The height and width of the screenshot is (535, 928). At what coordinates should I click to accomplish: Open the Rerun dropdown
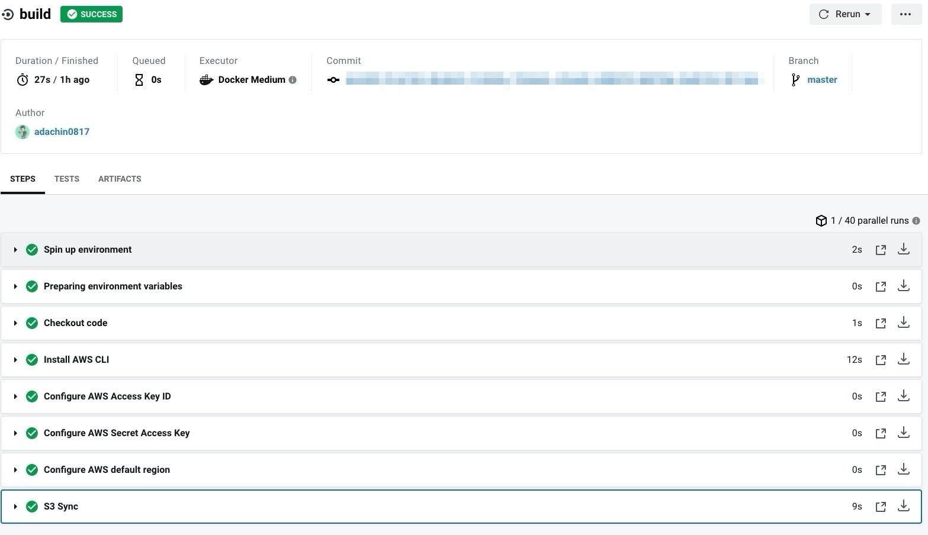(x=845, y=14)
